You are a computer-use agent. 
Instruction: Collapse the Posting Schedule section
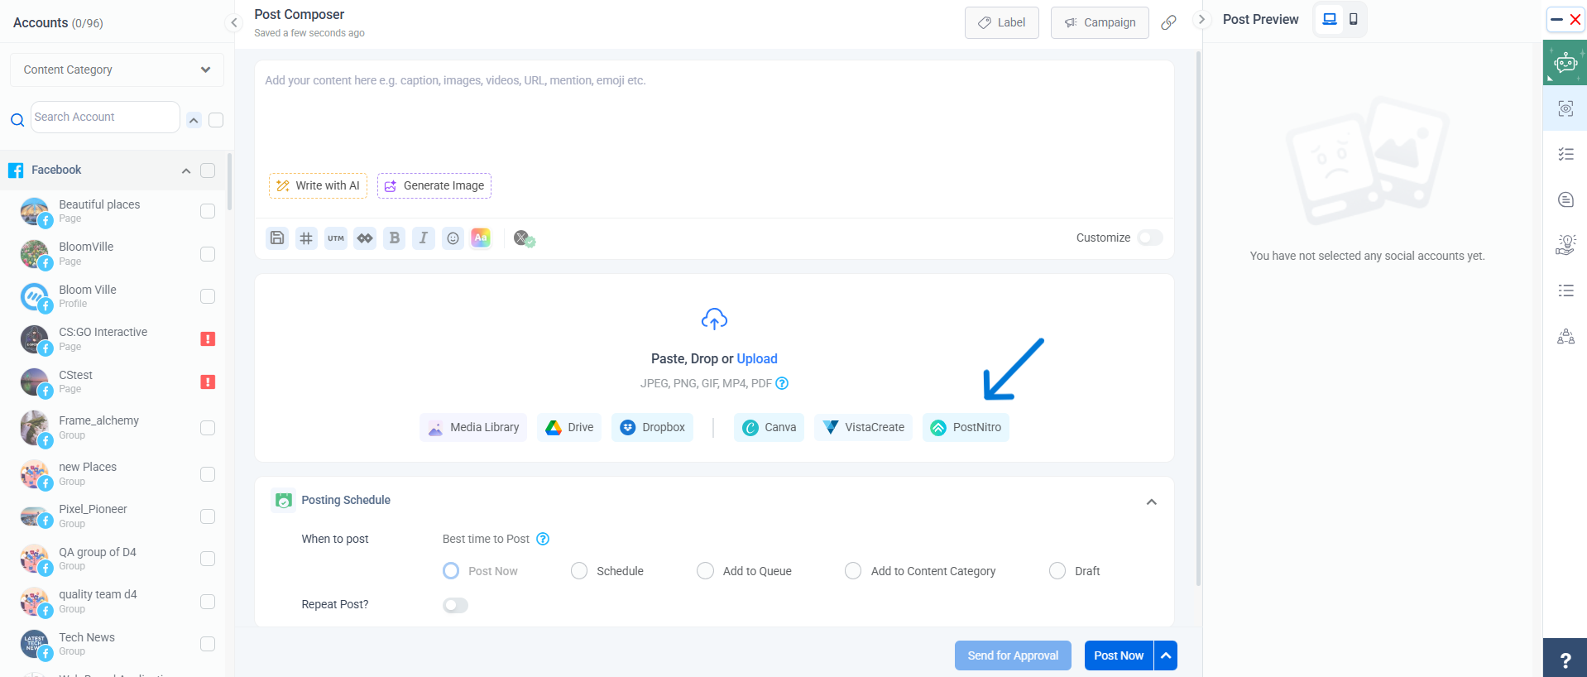pyautogui.click(x=1151, y=502)
